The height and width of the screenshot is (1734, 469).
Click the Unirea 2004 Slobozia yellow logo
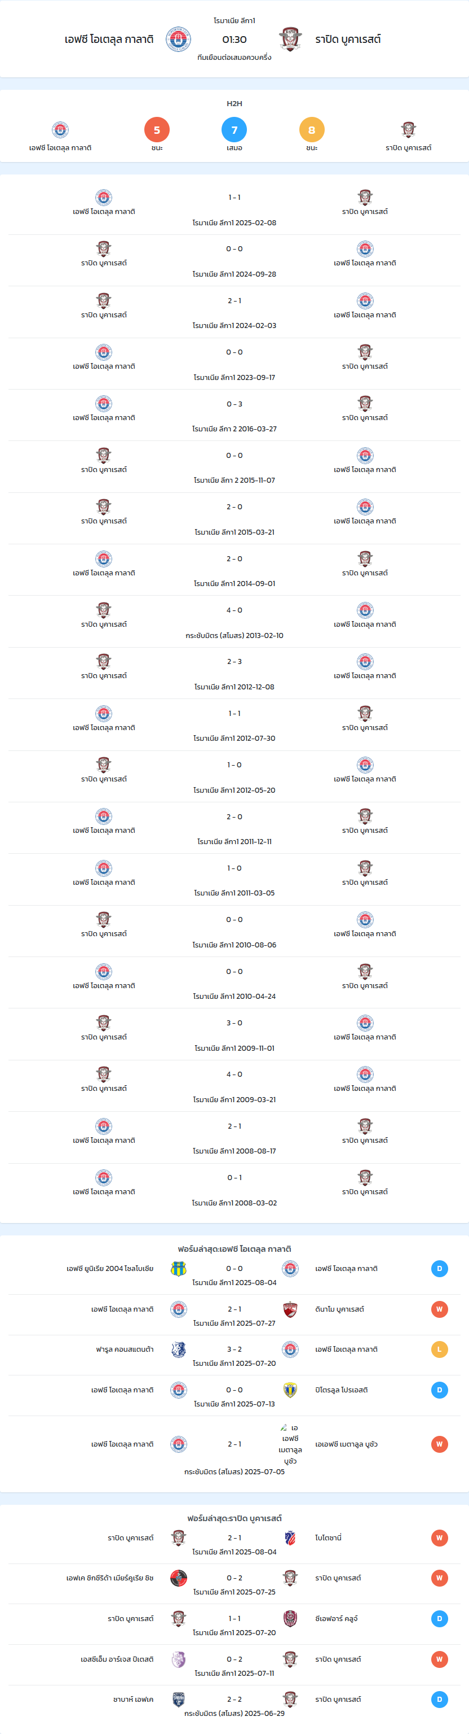coord(178,1269)
